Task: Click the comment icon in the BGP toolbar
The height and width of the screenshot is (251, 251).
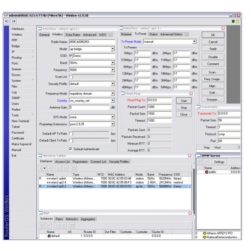Action: tap(72, 226)
